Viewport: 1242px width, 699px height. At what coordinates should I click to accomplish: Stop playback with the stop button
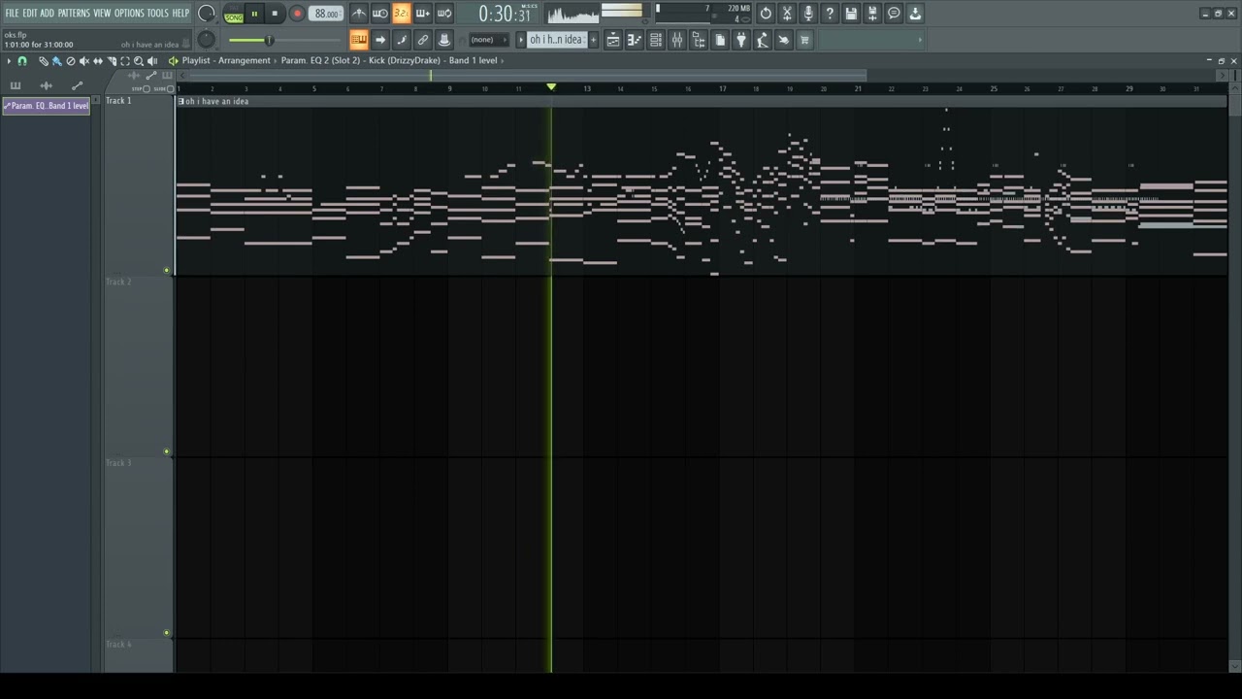(275, 14)
